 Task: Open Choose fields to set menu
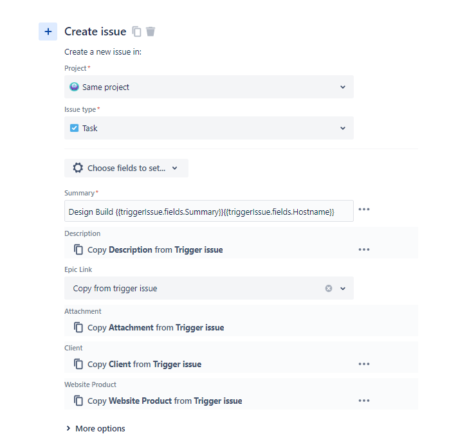click(x=126, y=168)
